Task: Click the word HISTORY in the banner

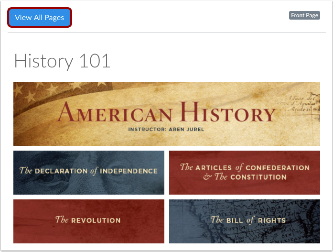Action: (x=228, y=112)
